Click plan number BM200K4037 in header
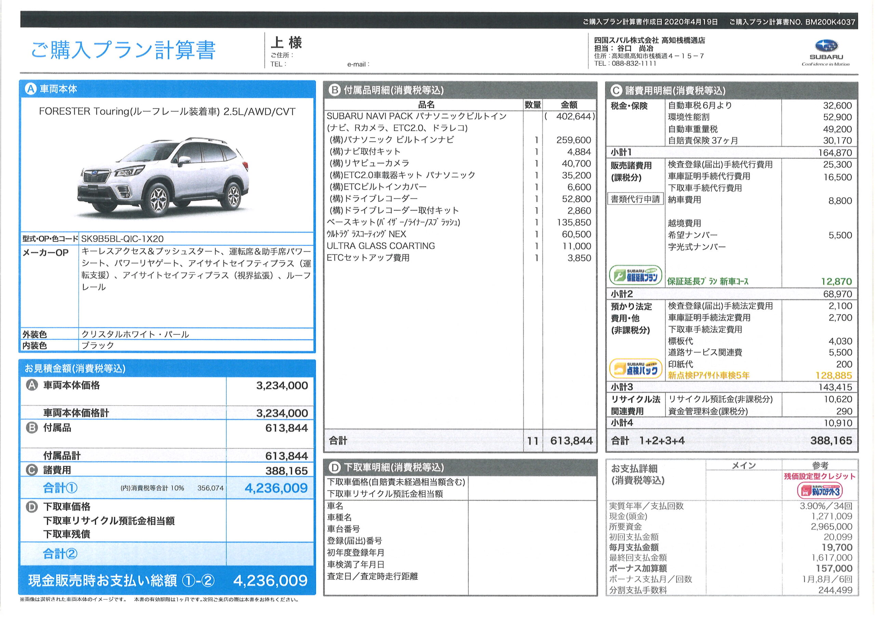Image resolution: width=875 pixels, height=619 pixels. 830,22
